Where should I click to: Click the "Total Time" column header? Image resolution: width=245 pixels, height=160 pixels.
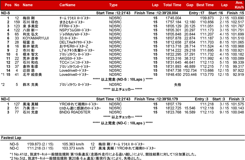point(172,5)
